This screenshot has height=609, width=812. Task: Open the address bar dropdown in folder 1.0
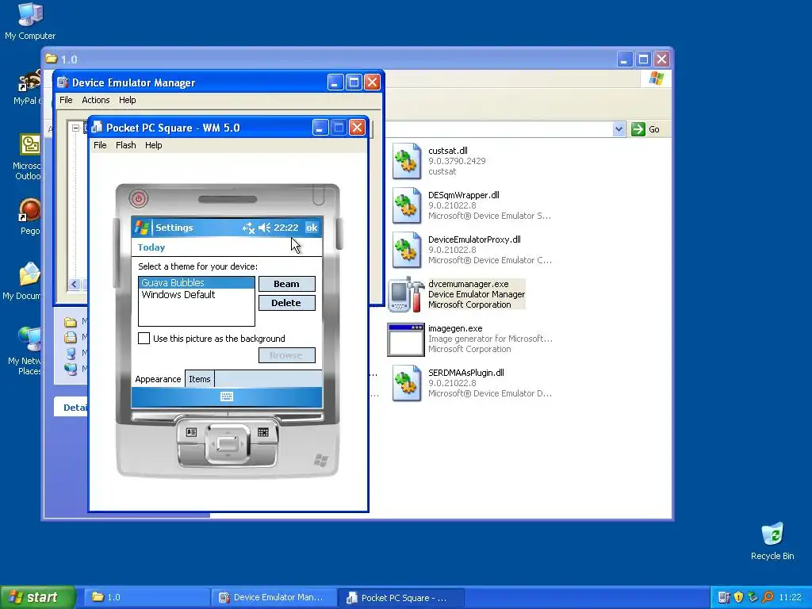click(619, 129)
